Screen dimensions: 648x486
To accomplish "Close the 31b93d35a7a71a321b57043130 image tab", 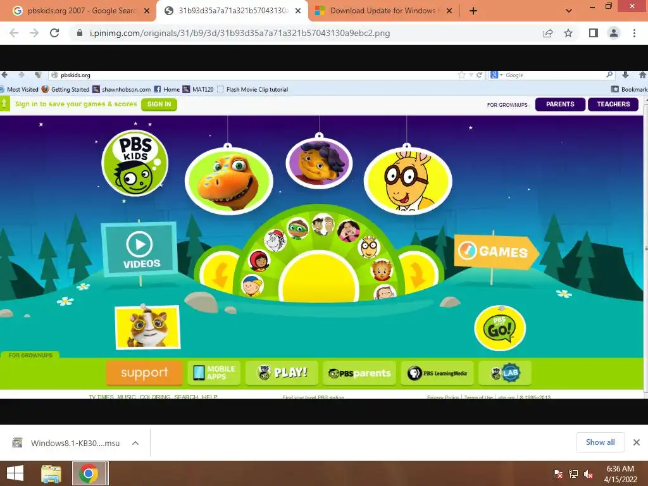I will (x=298, y=11).
